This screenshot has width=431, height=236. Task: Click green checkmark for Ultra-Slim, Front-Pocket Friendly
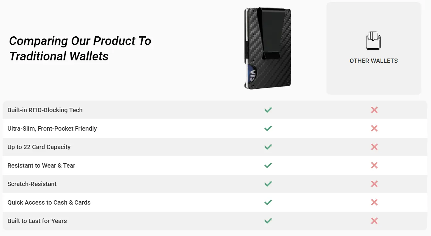(268, 128)
